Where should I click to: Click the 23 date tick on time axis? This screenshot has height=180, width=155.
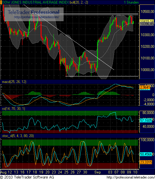(54, 172)
